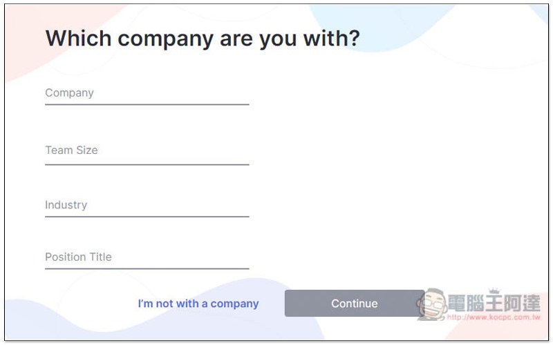This screenshot has width=553, height=345.
Task: Click the 電腦王阿達 watermark text
Action: coord(494,304)
